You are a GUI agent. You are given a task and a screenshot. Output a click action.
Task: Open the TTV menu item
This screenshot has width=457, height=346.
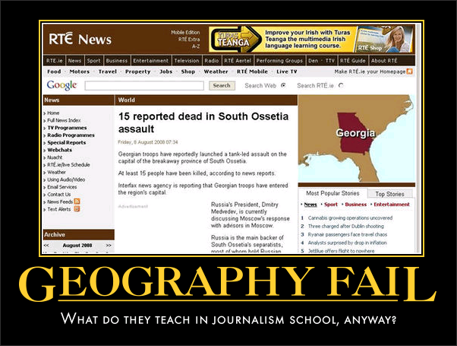click(330, 61)
